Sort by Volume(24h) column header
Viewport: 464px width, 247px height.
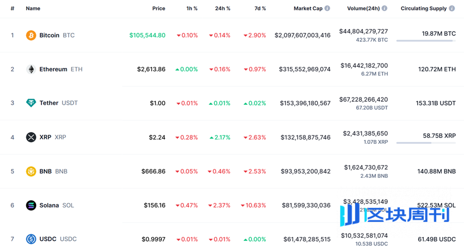[363, 8]
